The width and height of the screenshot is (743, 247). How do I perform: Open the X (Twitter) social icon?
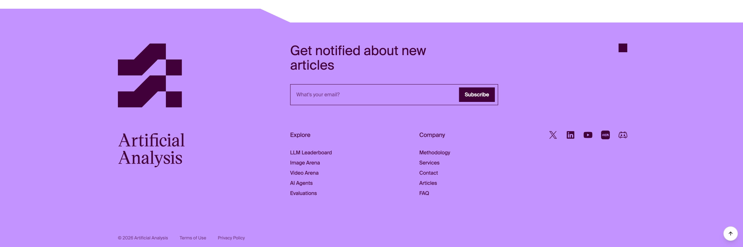[x=553, y=135]
